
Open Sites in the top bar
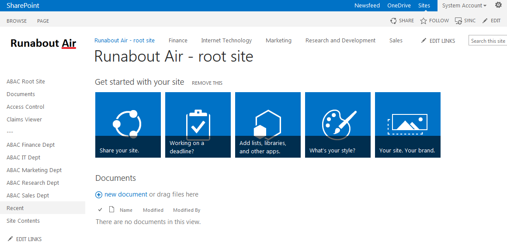click(x=424, y=6)
